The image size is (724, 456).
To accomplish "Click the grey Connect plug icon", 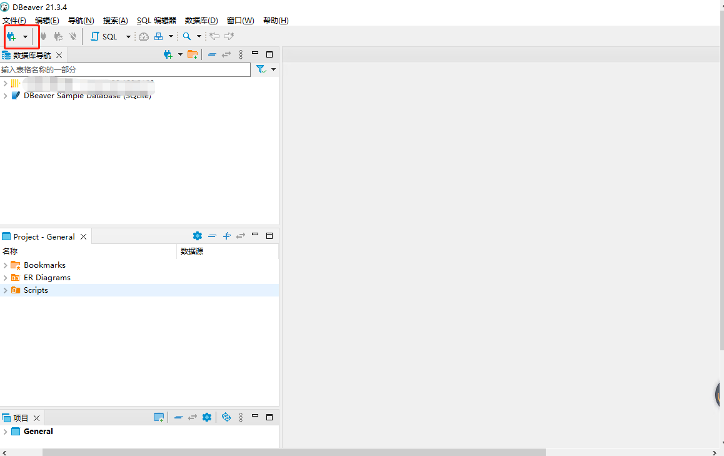I will click(x=43, y=36).
